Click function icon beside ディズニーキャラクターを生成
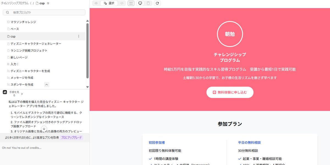Viewport: 330px width, 165px height. click(8, 71)
